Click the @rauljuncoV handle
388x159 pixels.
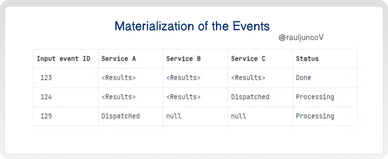(301, 38)
